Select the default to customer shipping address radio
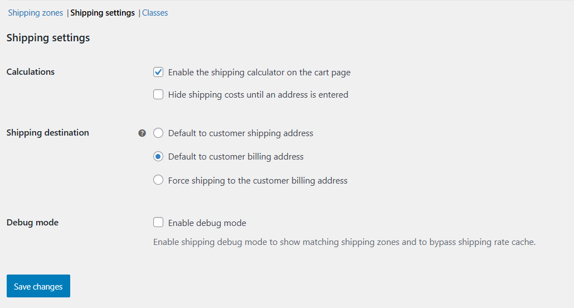This screenshot has height=308, width=574. [x=158, y=133]
